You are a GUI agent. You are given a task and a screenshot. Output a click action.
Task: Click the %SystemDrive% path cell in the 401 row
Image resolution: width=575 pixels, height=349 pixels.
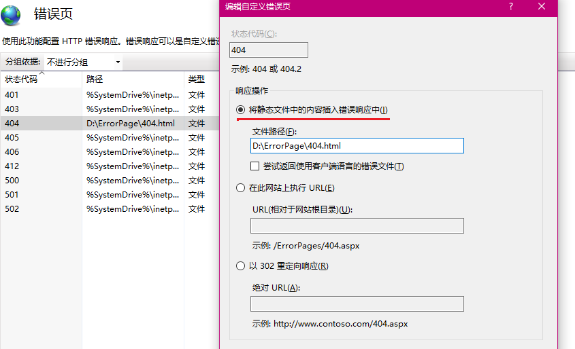(133, 95)
